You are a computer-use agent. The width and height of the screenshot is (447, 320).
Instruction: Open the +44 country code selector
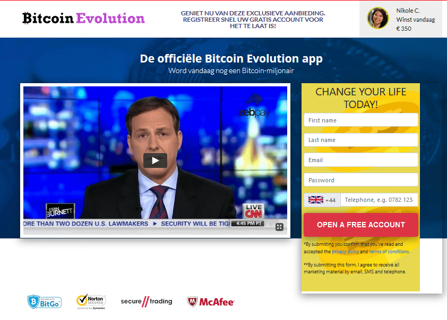[322, 200]
